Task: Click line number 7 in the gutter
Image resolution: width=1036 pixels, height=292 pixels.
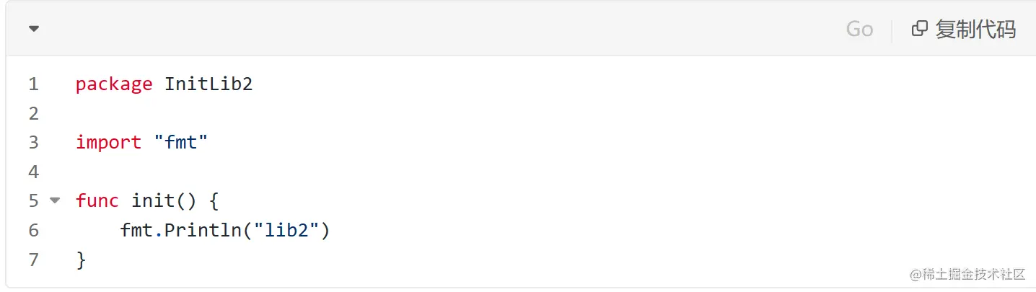Action: coord(33,259)
